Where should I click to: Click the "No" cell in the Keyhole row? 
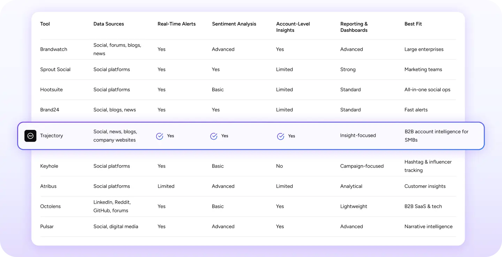tap(280, 166)
